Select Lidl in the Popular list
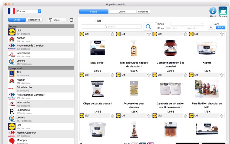The width and height of the screenshot is (230, 144). 41,32
